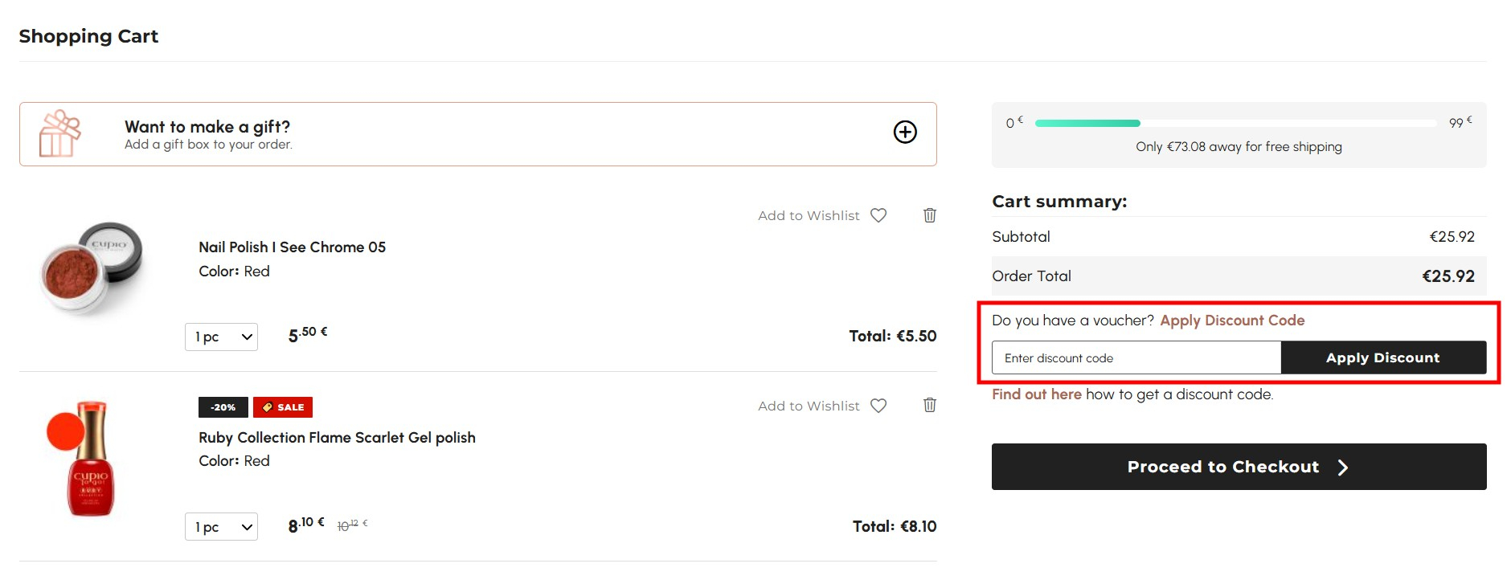
Task: Open quantity dropdown for Nail Polish I See Chrome
Action: [221, 337]
